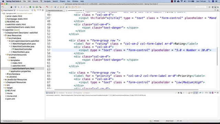
Task: Toggle fold marker at line 66
Action: tap(51, 79)
